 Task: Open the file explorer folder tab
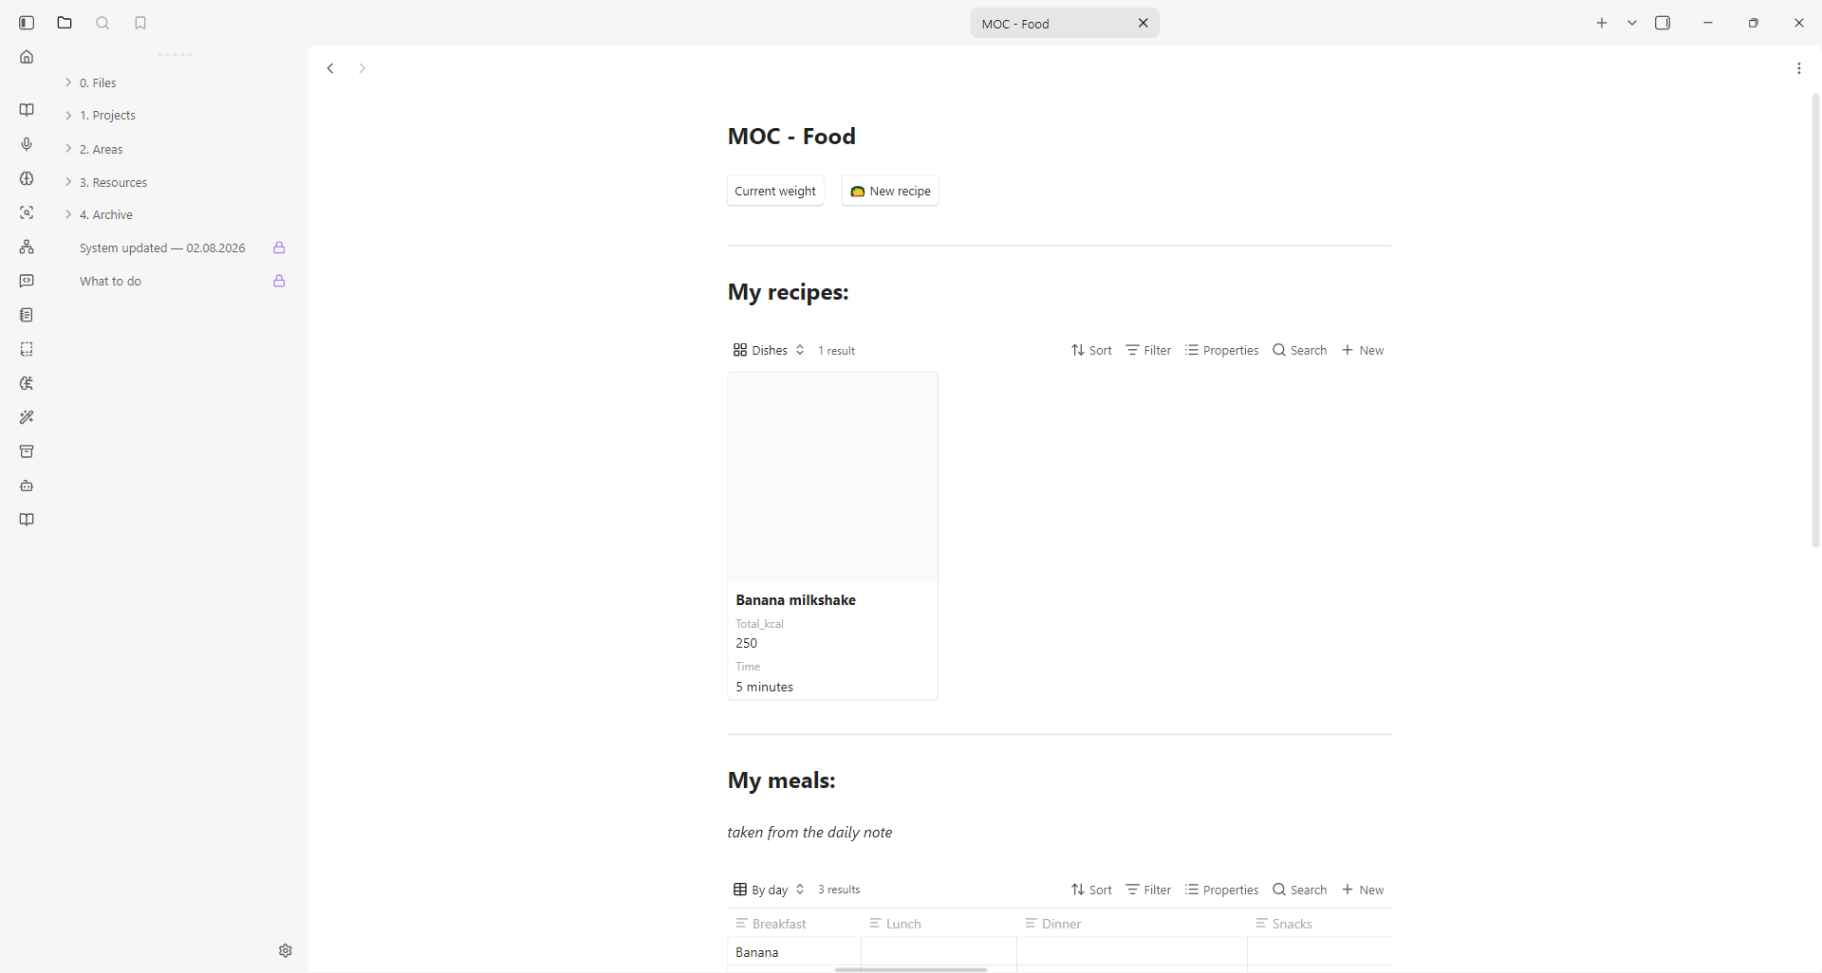coord(65,23)
